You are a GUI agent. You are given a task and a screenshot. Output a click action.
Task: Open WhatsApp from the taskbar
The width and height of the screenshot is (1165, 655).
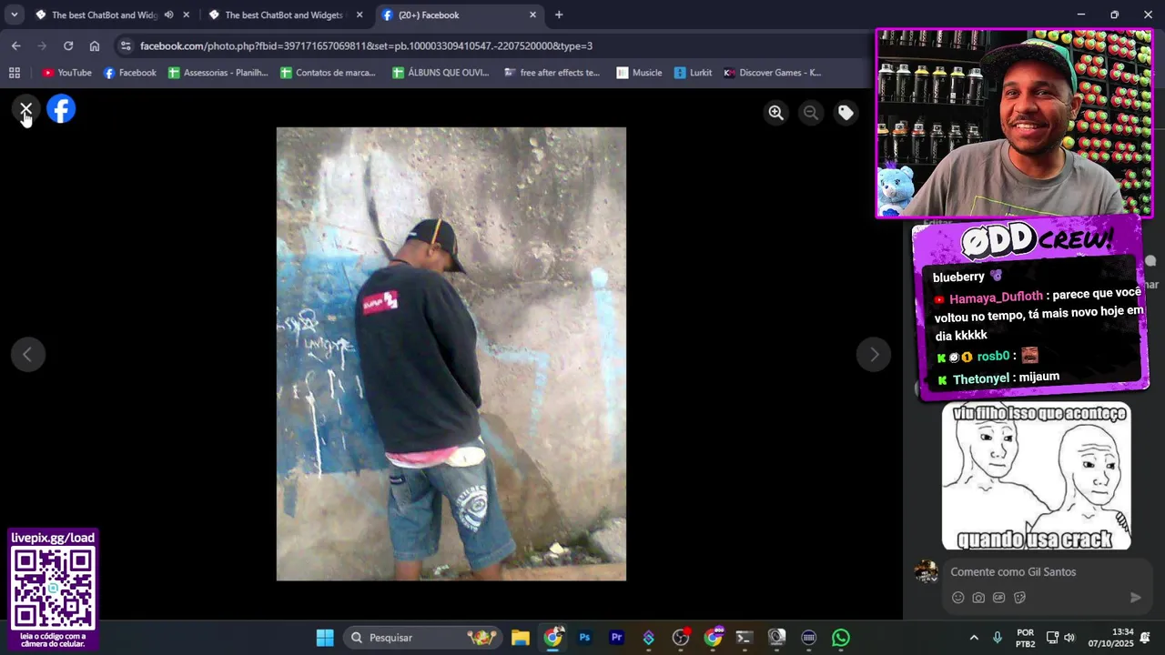coord(841,638)
